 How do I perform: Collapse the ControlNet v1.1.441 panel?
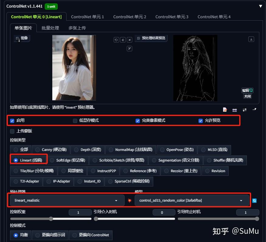[261, 6]
